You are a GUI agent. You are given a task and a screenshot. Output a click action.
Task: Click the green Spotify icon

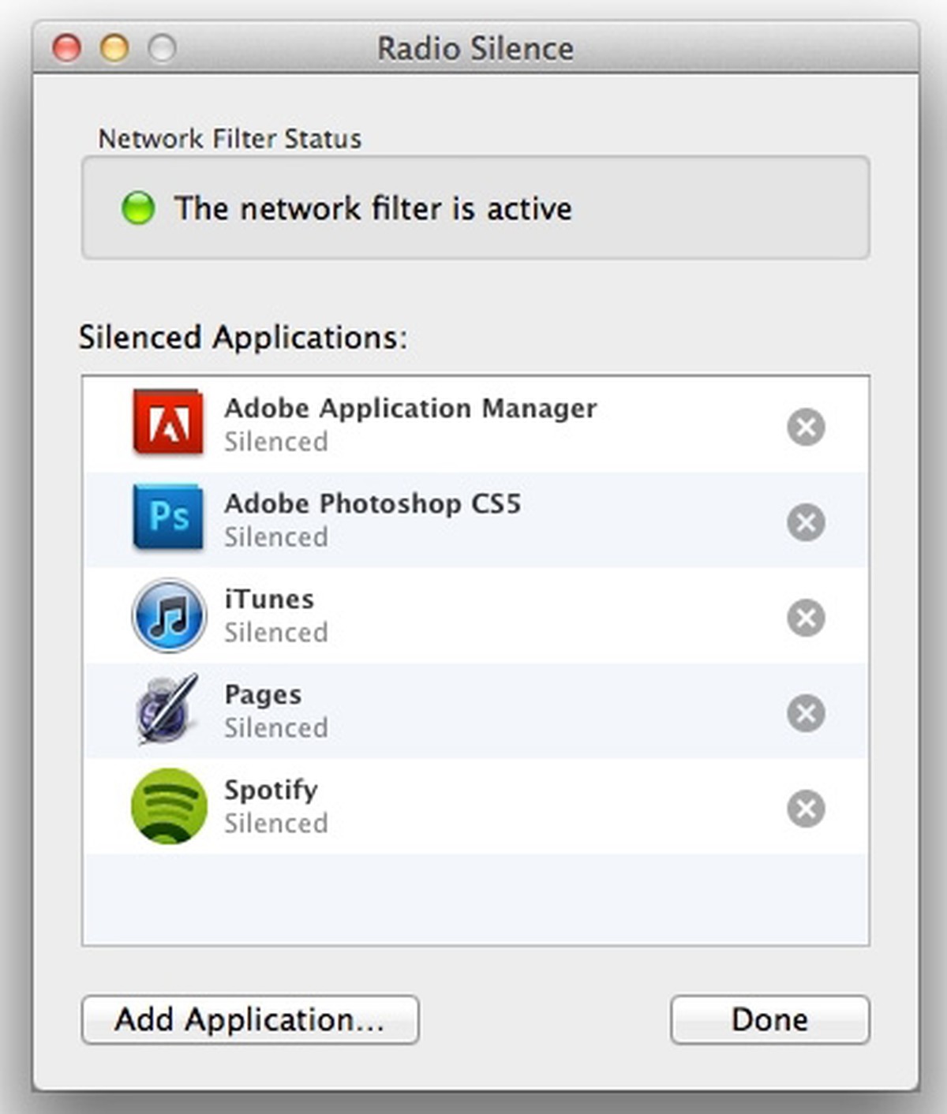[x=168, y=806]
